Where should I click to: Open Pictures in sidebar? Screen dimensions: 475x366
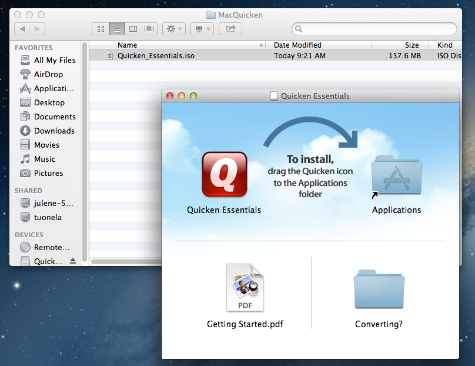coord(42,173)
